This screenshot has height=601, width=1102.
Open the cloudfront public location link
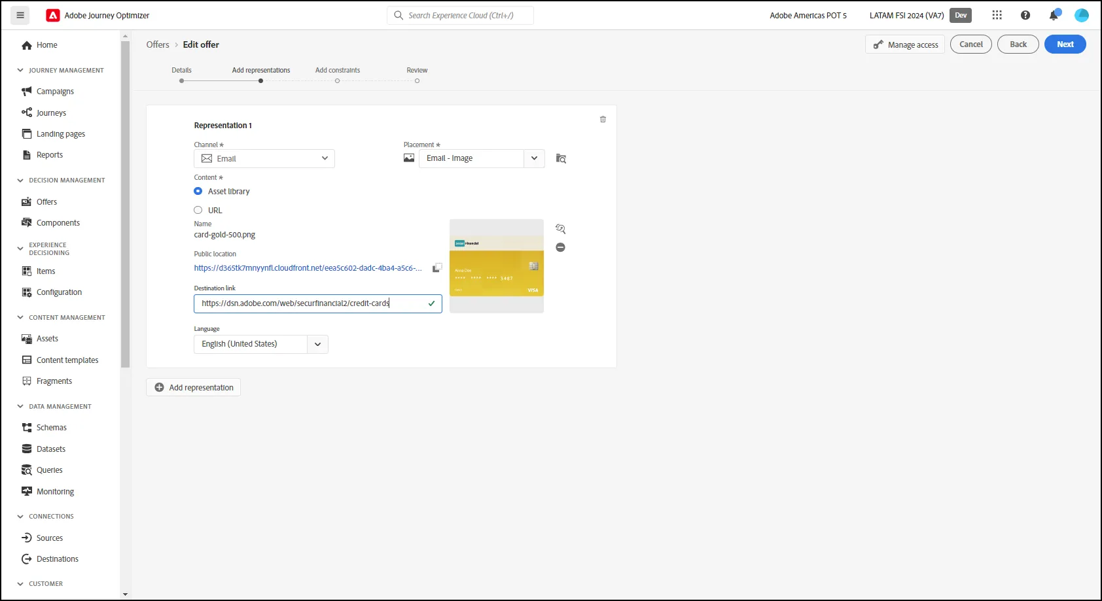pos(308,268)
